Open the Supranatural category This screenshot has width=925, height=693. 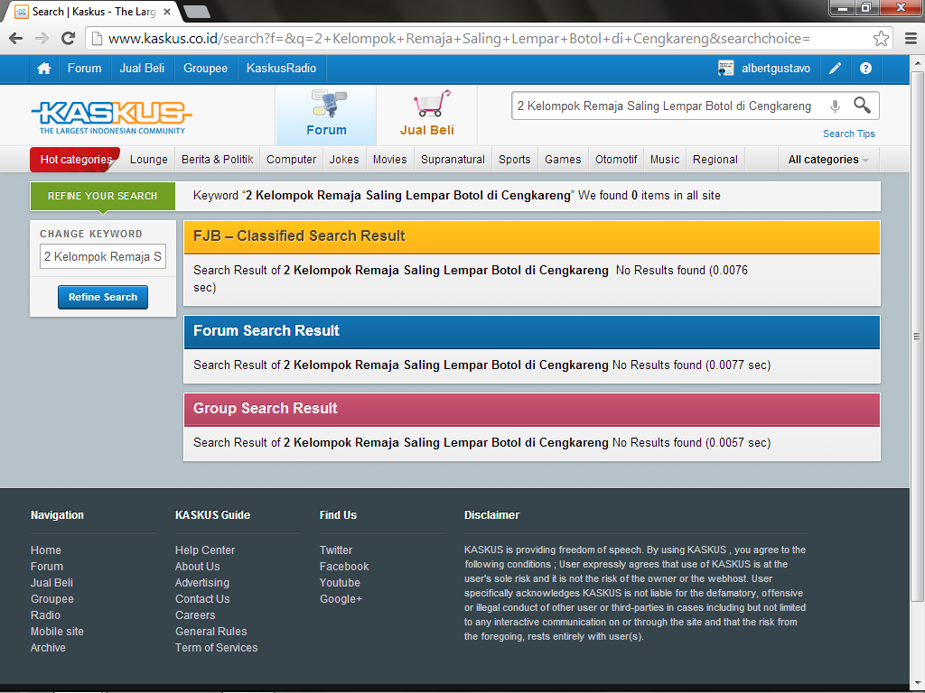pos(453,160)
